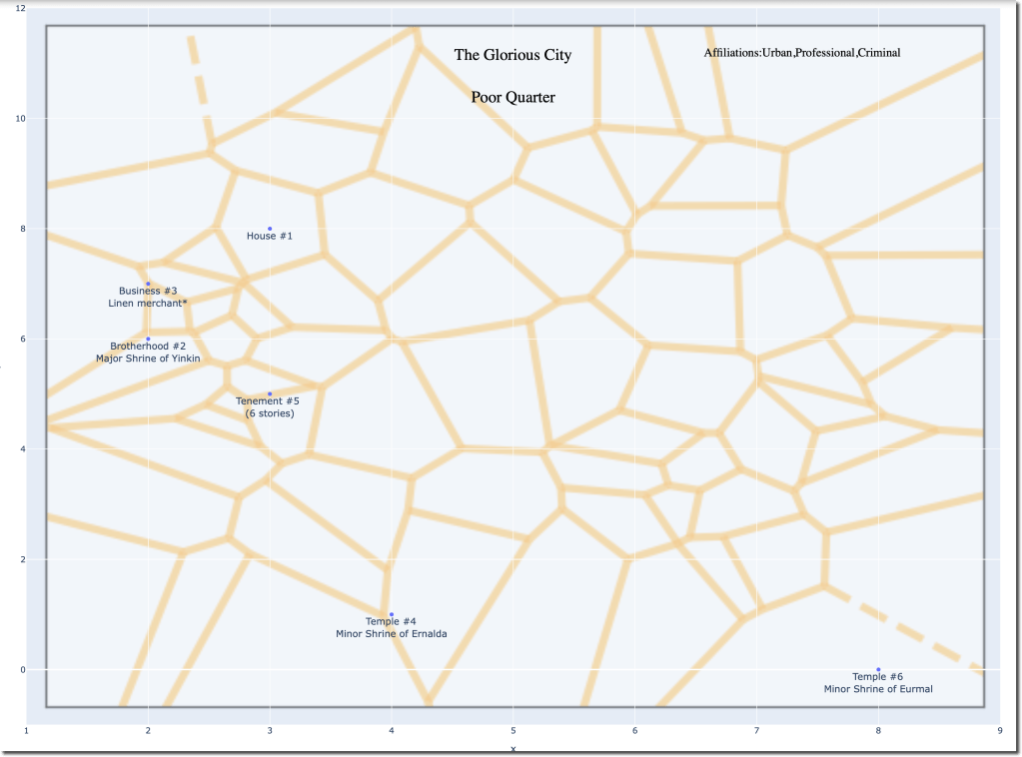Click the 'Minor Shrine of Eurmal' label
This screenshot has height=757, width=1022.
(x=878, y=689)
